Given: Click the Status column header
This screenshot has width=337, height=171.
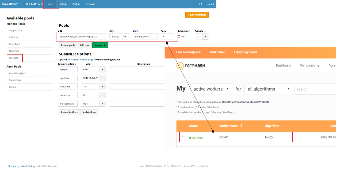Looking at the screenshot, I should tap(194, 126).
